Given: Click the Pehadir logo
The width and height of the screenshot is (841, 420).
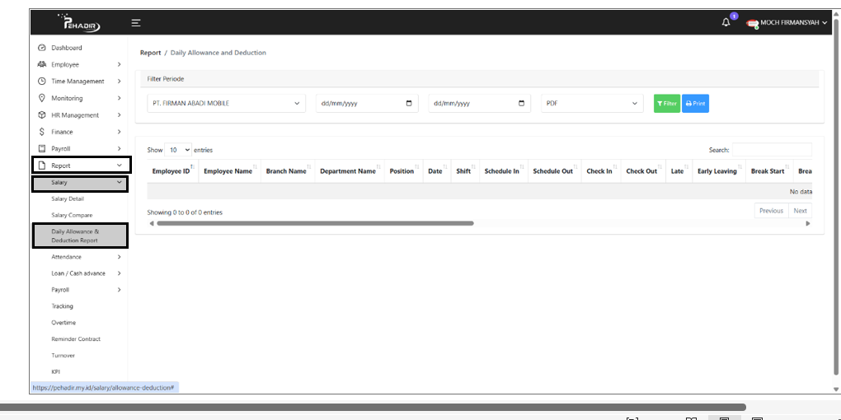Looking at the screenshot, I should pyautogui.click(x=79, y=23).
